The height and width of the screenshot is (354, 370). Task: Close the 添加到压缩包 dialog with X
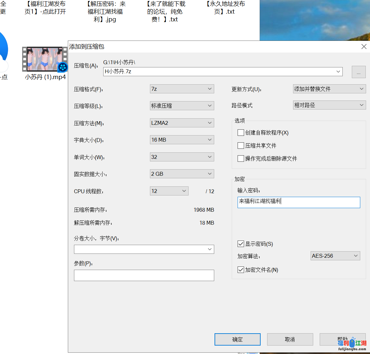pyautogui.click(x=364, y=47)
